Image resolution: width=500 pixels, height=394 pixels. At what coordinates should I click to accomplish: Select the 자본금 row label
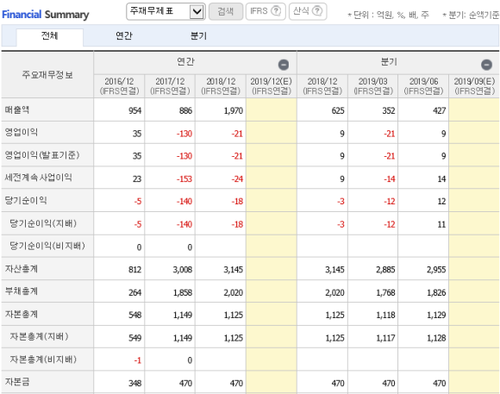17,382
